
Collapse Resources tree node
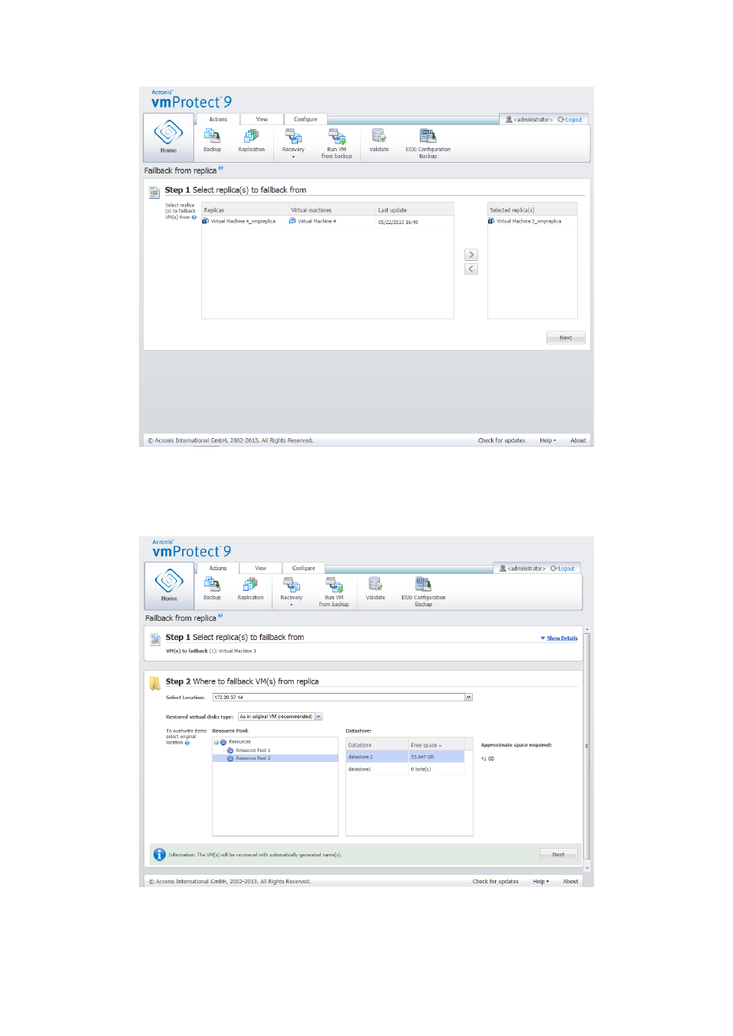[216, 742]
